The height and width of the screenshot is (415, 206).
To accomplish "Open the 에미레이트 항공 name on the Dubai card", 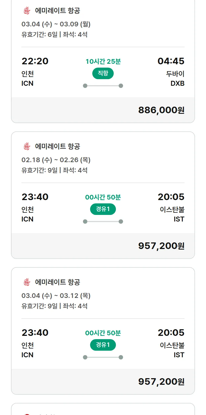I will pyautogui.click(x=58, y=11).
